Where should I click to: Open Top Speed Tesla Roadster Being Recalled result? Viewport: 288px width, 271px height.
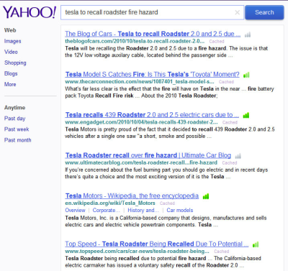pyautogui.click(x=157, y=244)
